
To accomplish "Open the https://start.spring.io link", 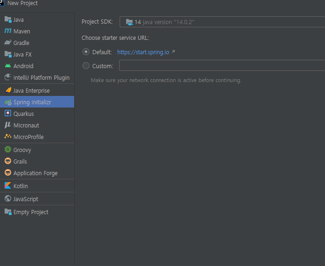I will [143, 52].
